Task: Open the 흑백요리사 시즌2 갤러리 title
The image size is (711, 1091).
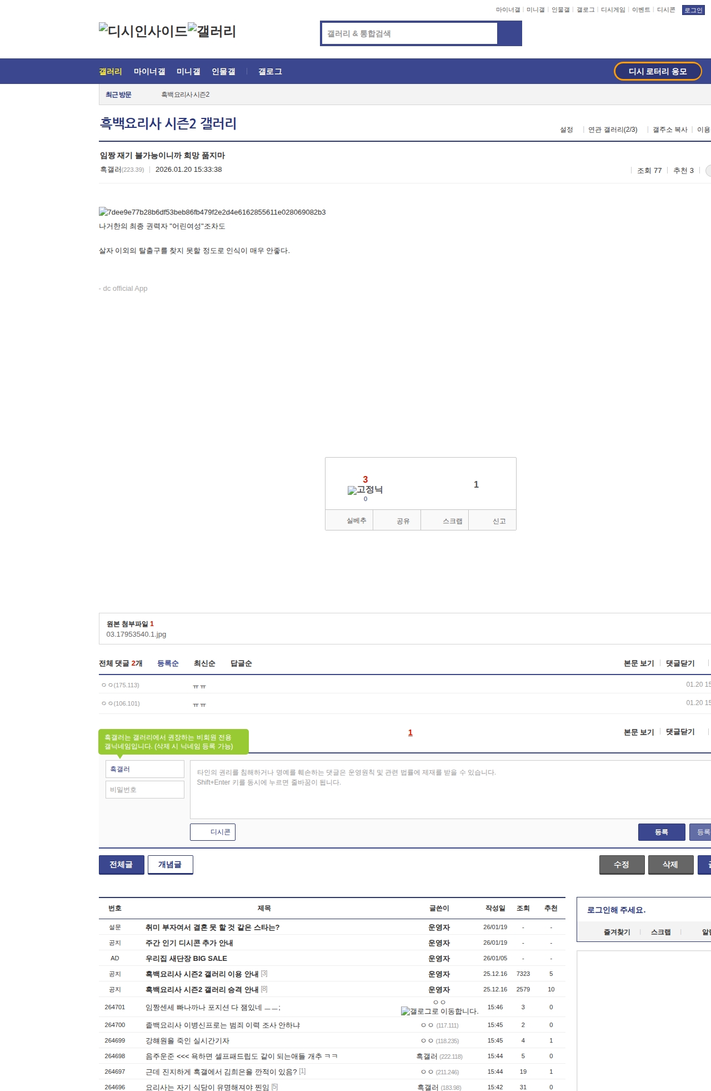Action: tap(168, 123)
